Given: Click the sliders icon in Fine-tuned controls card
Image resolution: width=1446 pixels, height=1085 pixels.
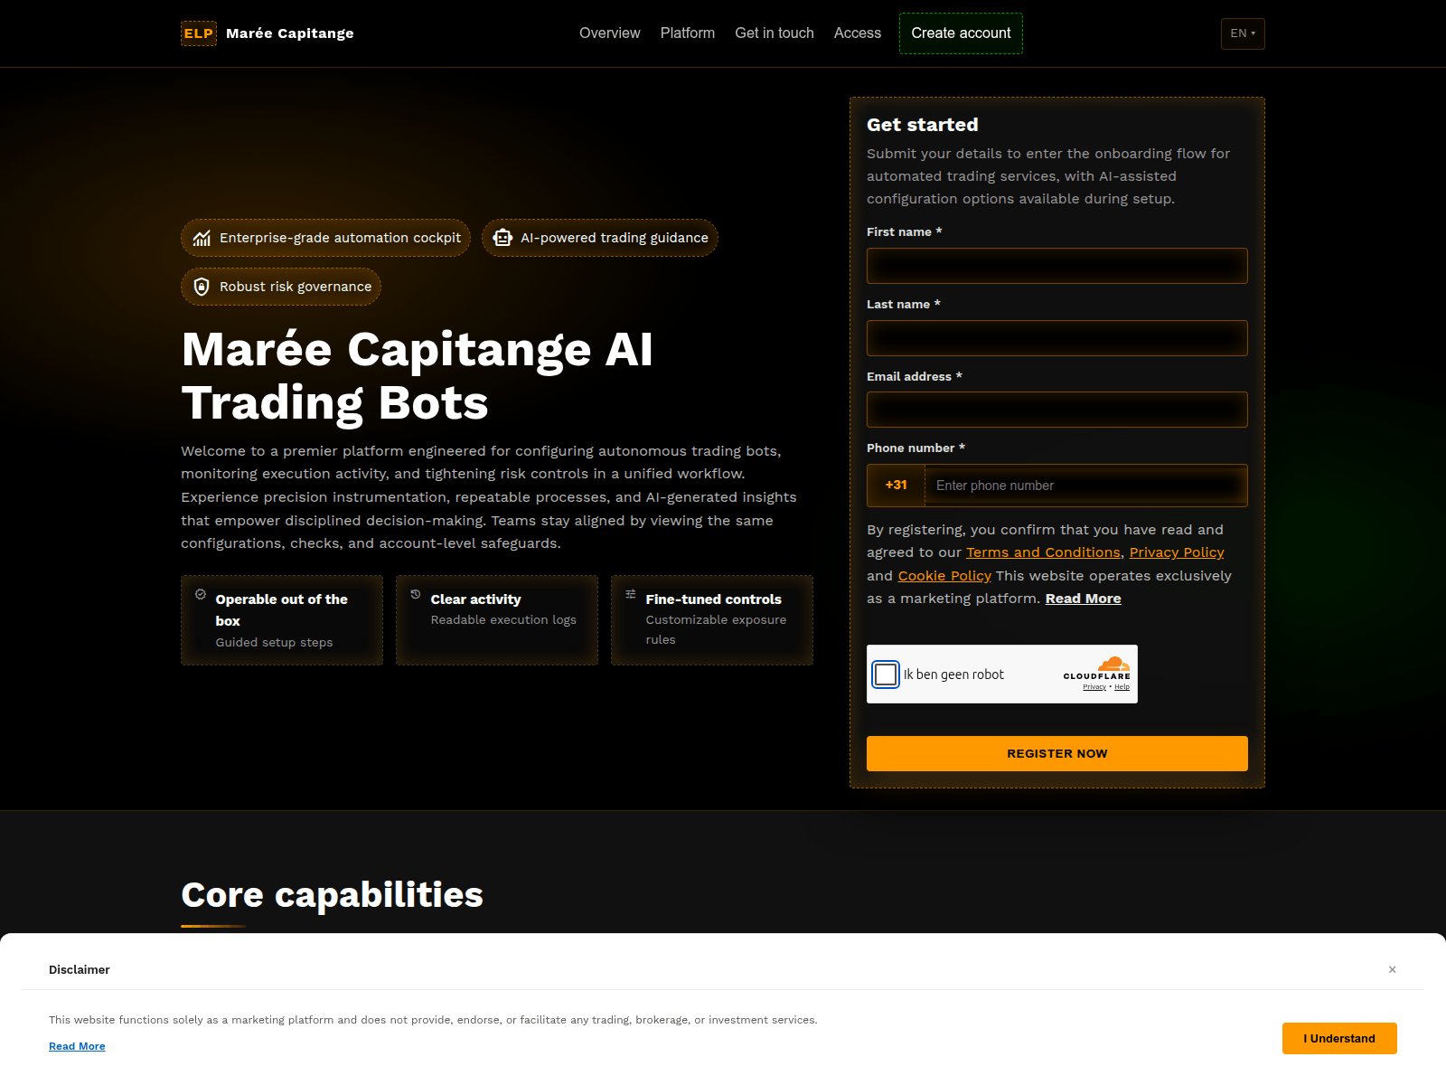Looking at the screenshot, I should (x=631, y=594).
